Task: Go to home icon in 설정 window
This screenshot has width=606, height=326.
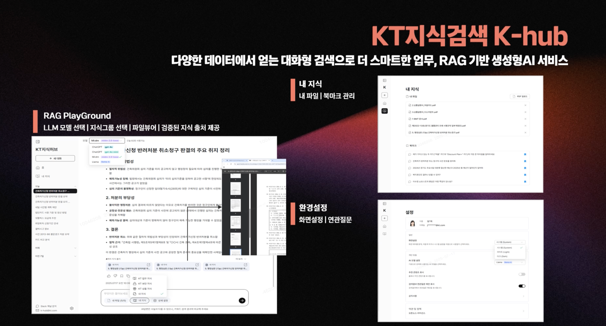Action: point(384,226)
